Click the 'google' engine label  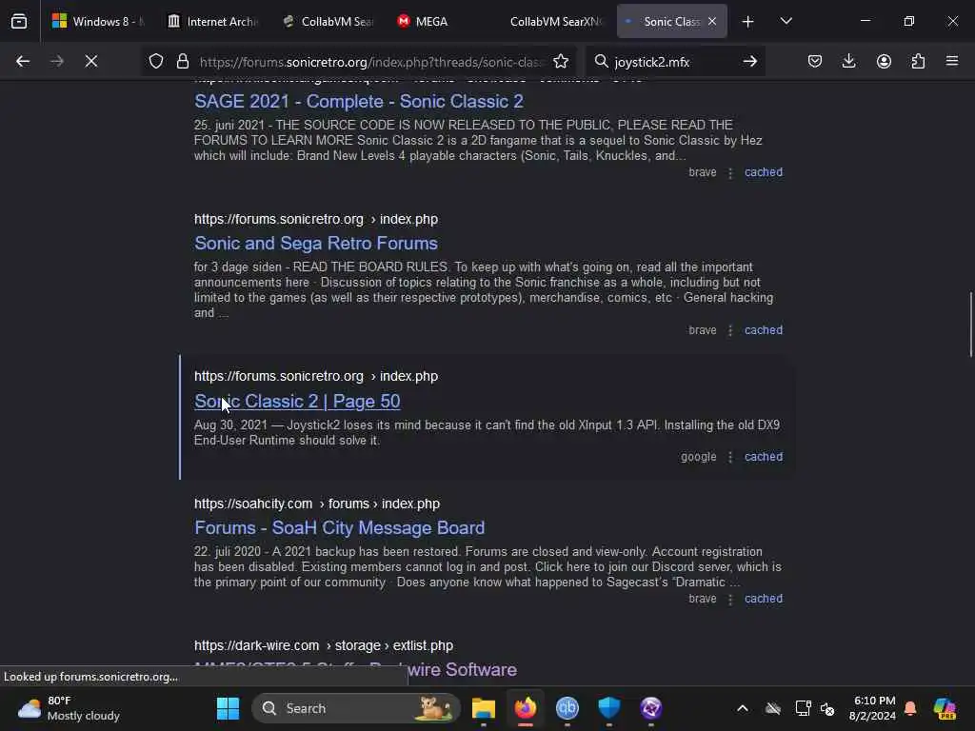point(698,456)
